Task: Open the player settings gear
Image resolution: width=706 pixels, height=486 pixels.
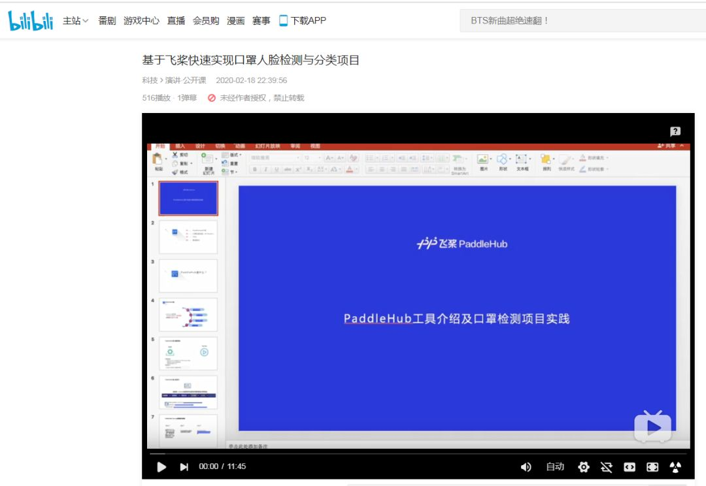Action: [x=584, y=466]
